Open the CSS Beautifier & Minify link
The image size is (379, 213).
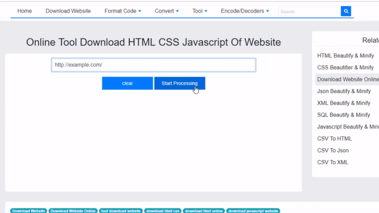[x=345, y=68]
